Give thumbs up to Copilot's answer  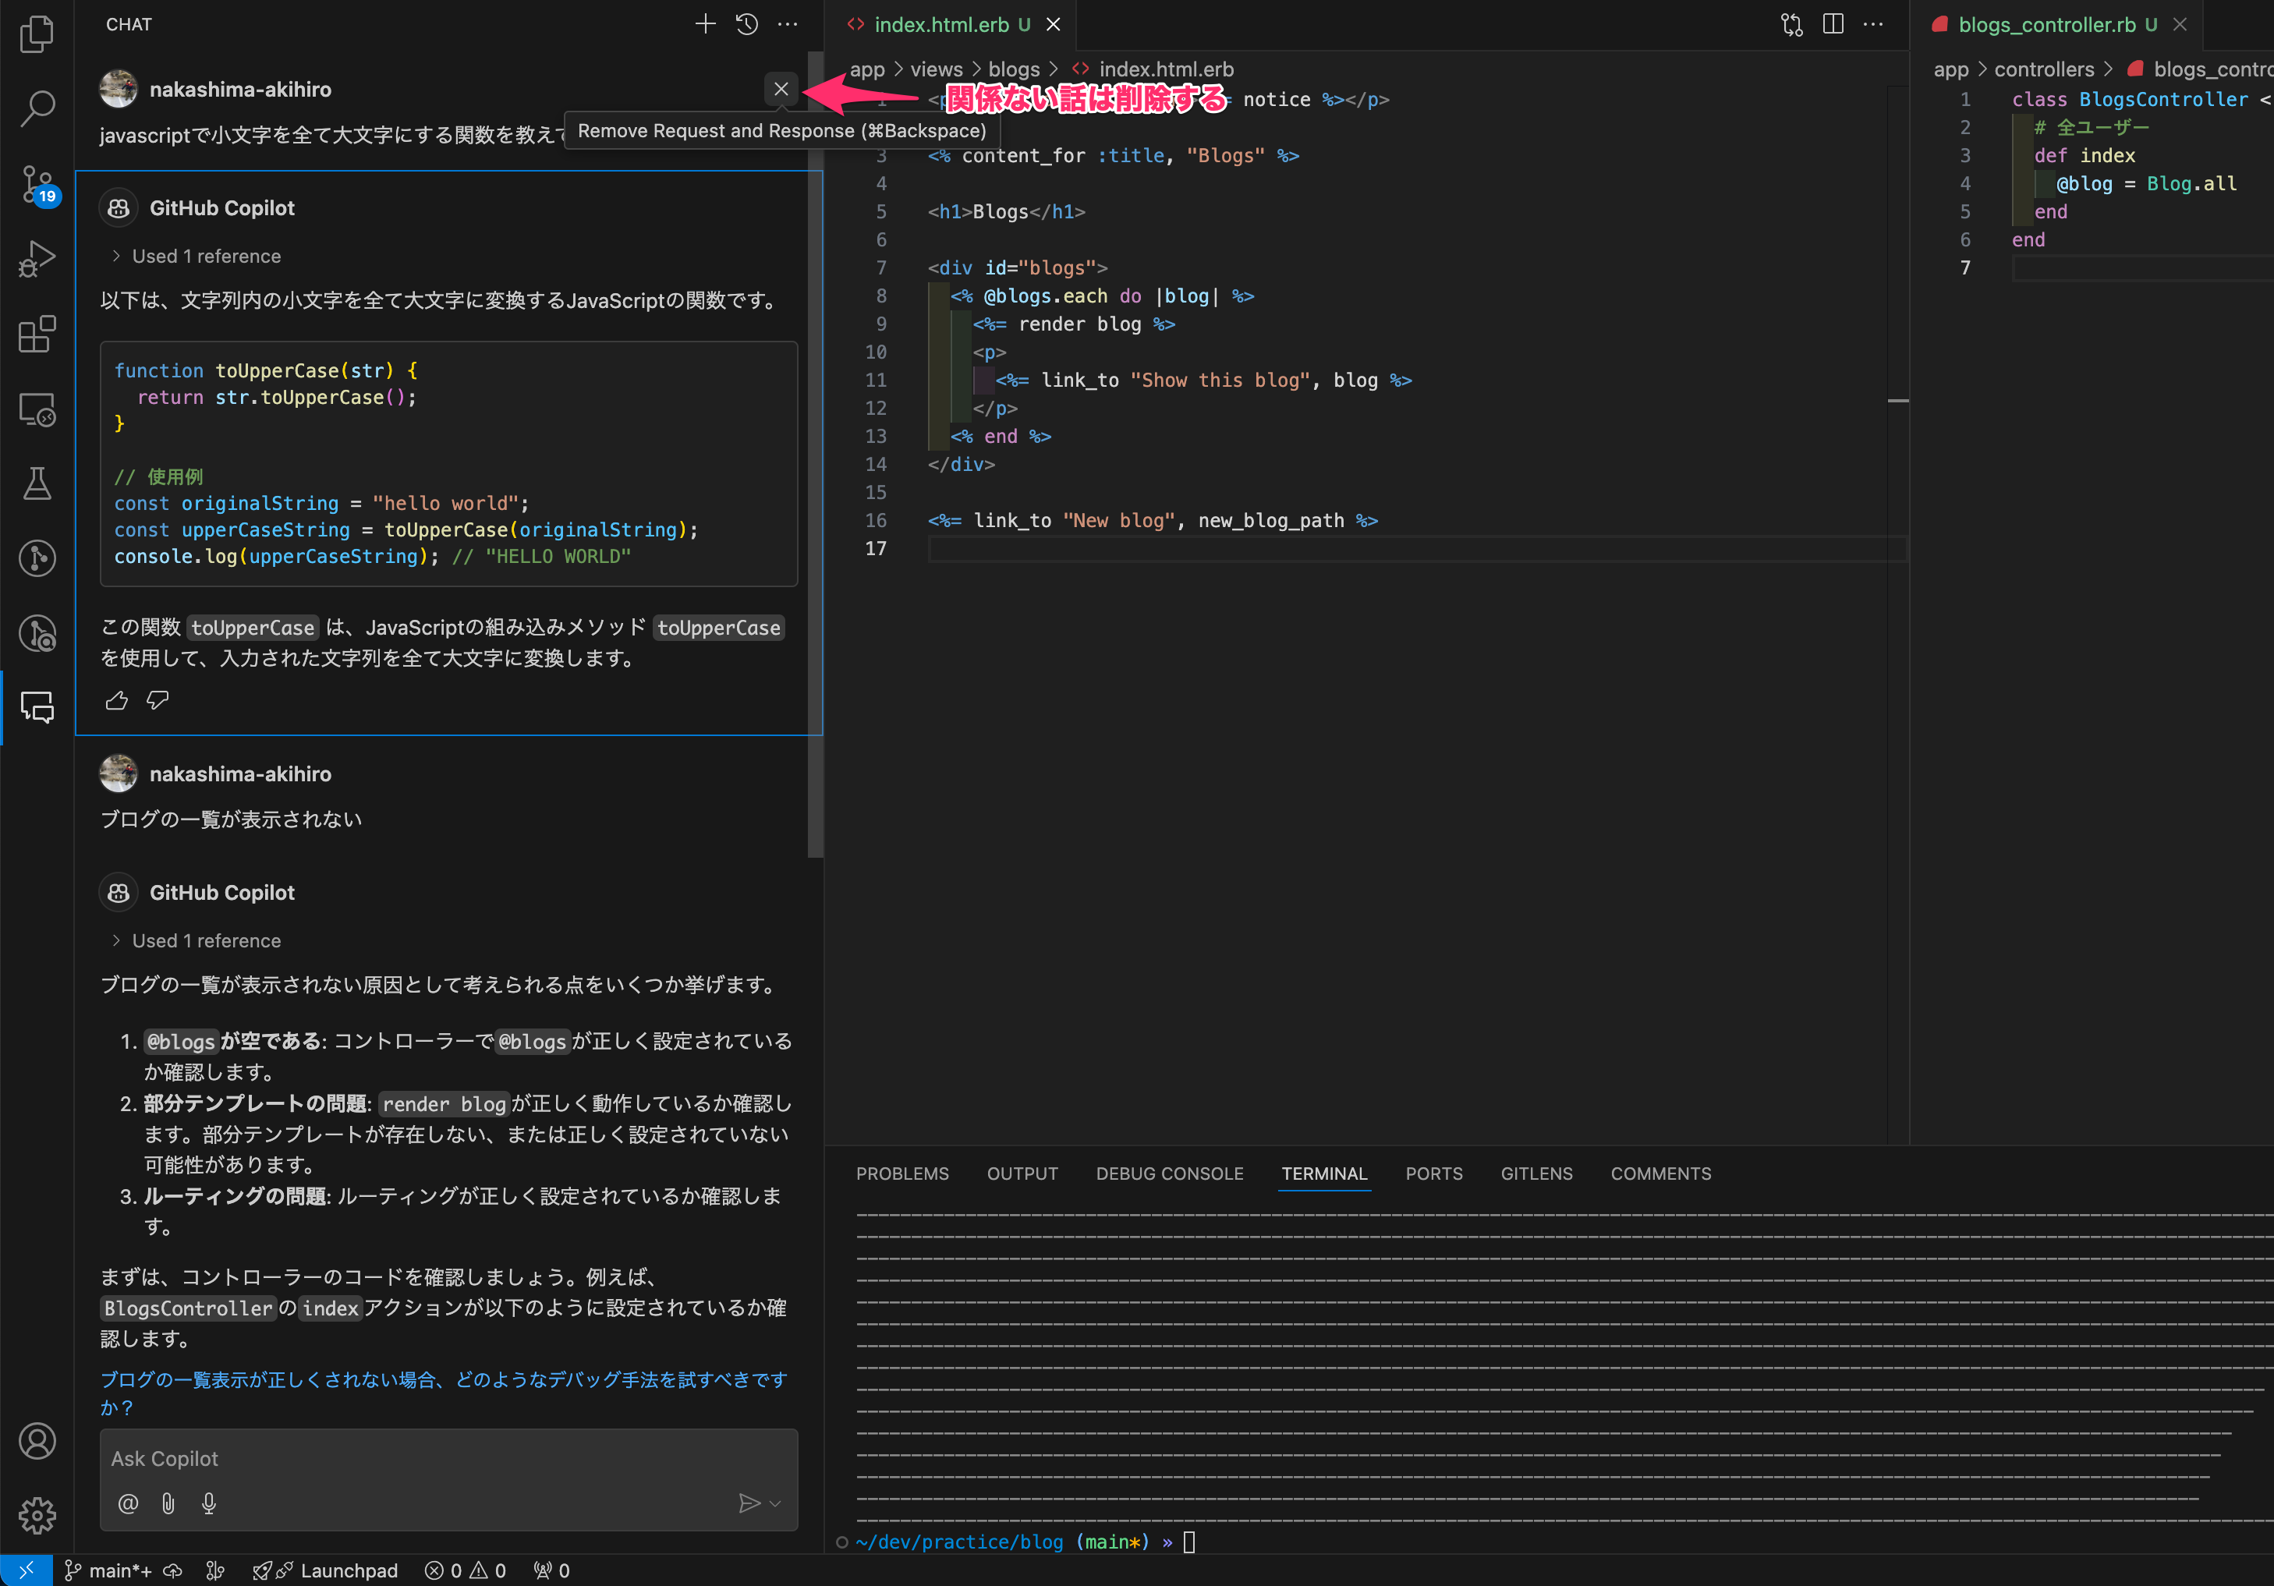pyautogui.click(x=116, y=700)
